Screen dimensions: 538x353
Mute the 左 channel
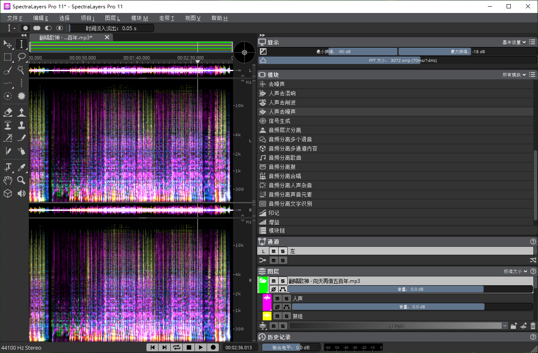click(273, 251)
